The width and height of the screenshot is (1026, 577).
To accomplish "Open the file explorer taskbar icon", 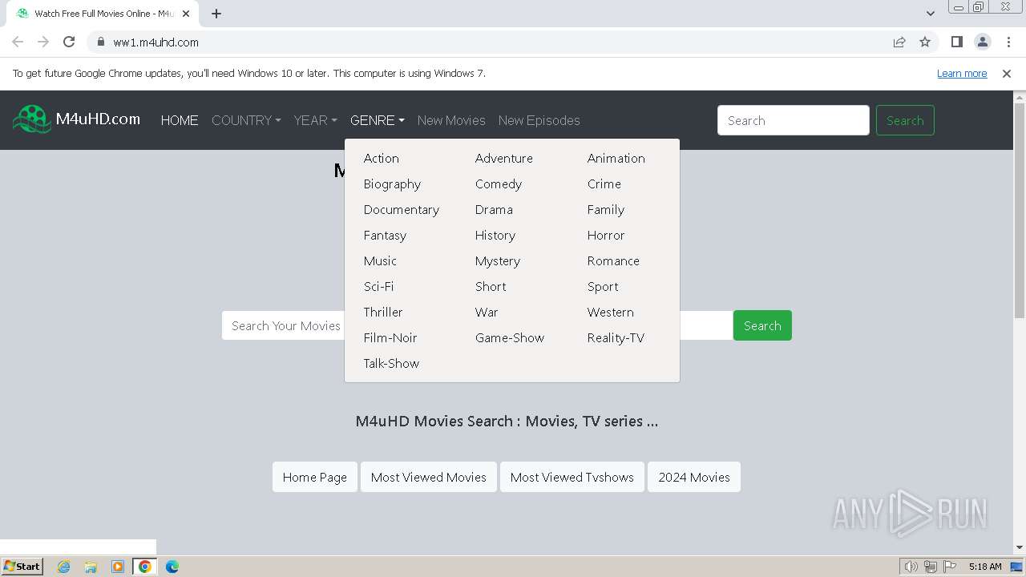I will click(91, 567).
